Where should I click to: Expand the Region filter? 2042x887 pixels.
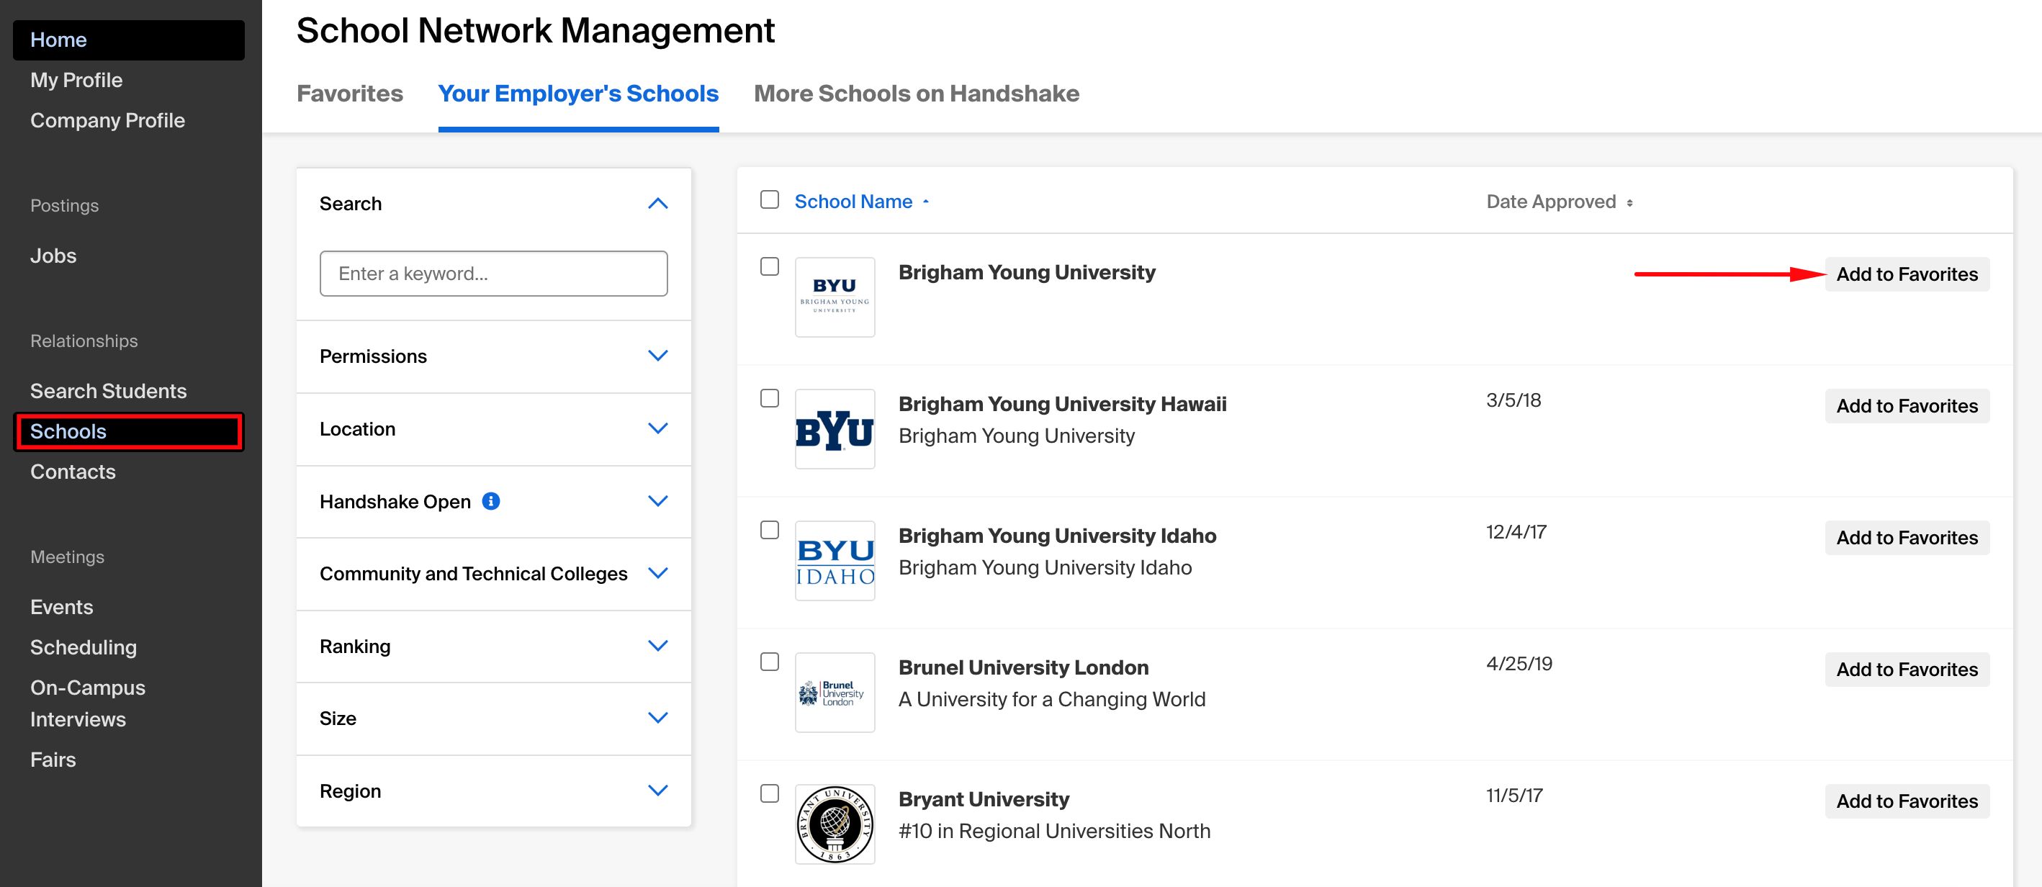coord(657,791)
